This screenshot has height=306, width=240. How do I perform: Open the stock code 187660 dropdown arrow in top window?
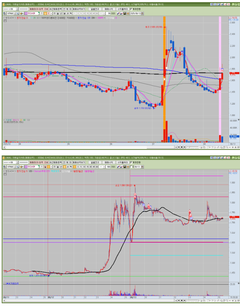(x=15, y=14)
